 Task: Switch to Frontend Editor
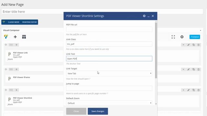point(29,22)
